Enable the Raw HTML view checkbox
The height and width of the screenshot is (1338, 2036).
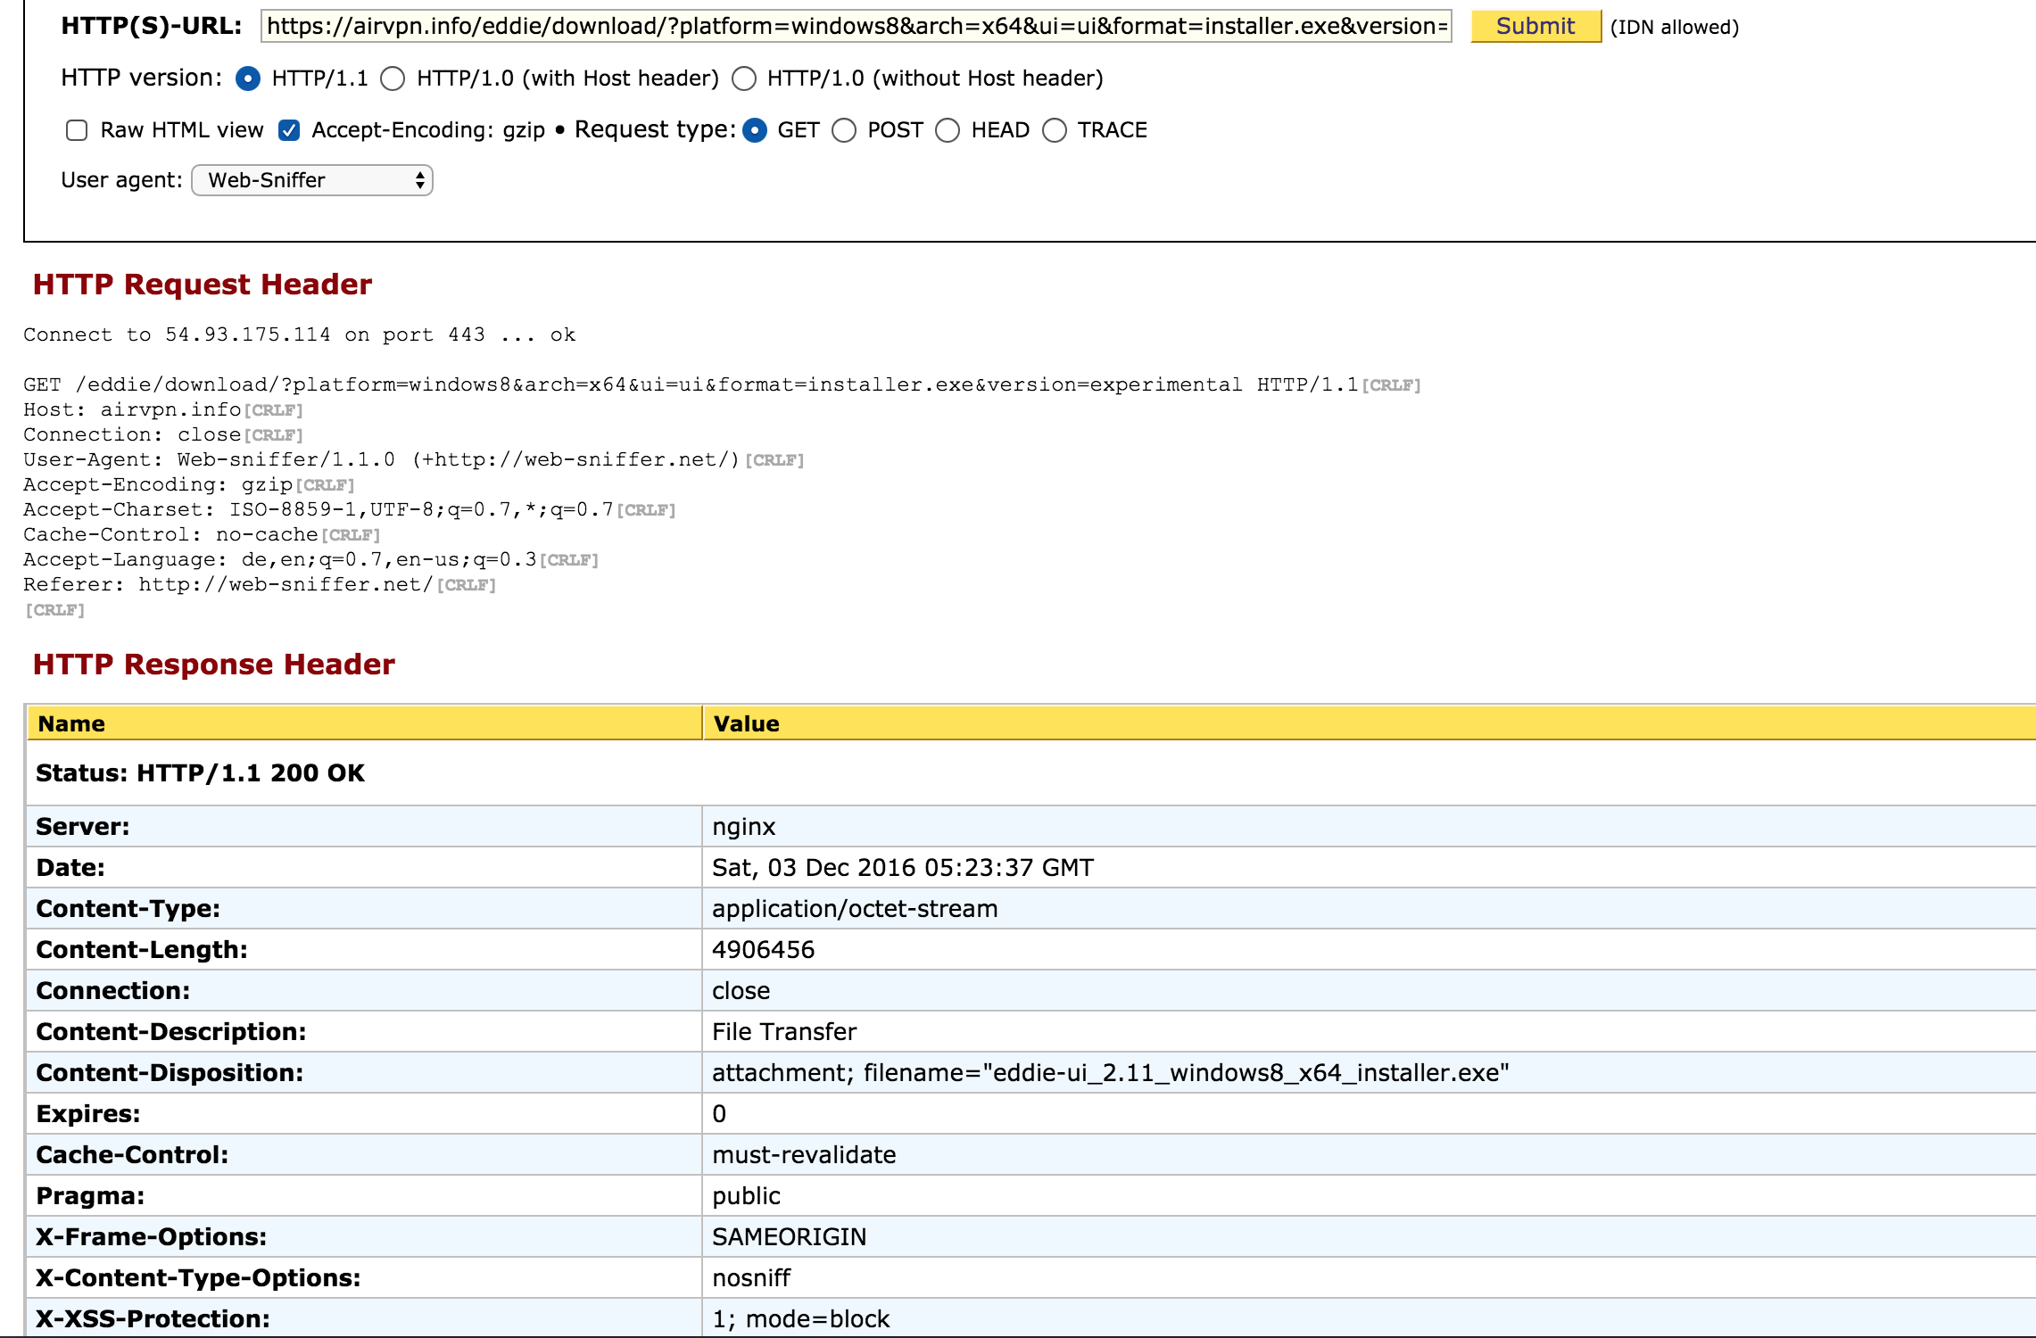coord(77,130)
